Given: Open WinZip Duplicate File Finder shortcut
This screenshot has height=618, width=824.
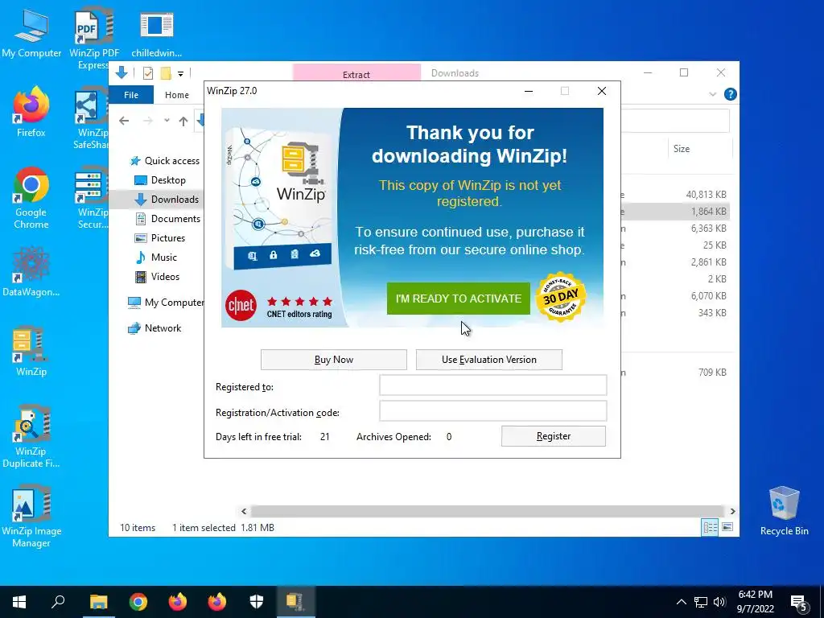Looking at the screenshot, I should tap(31, 437).
